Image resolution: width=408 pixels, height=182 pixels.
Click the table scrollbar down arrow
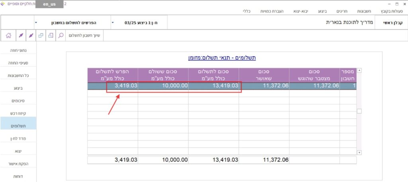click(x=359, y=152)
